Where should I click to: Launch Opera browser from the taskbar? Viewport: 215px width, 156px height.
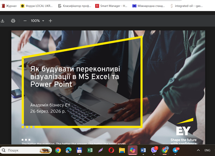pyautogui.click(x=111, y=150)
